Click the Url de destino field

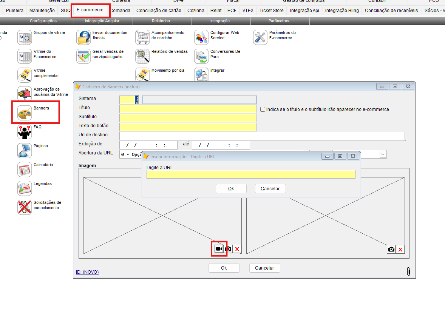point(262,136)
